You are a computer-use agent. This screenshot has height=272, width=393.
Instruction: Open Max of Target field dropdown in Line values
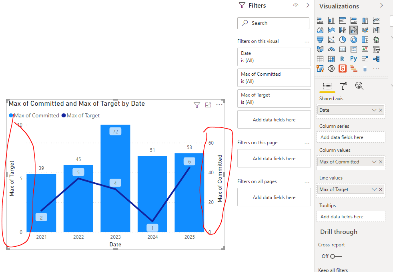click(x=374, y=189)
